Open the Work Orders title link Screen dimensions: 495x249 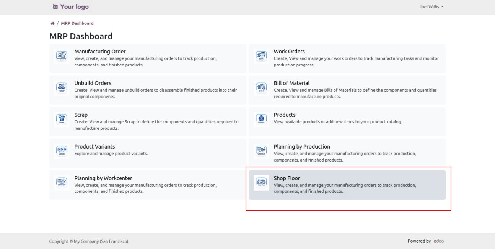pyautogui.click(x=289, y=52)
